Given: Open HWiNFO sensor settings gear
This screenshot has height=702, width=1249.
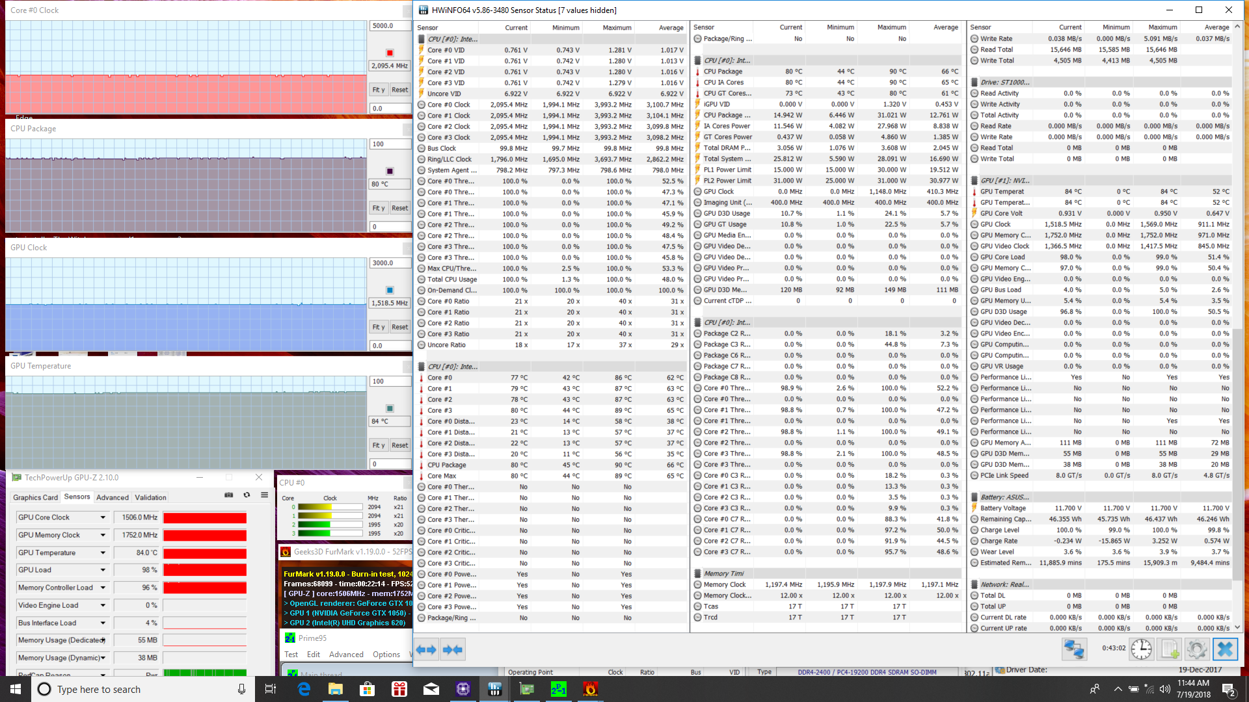Looking at the screenshot, I should 1197,649.
